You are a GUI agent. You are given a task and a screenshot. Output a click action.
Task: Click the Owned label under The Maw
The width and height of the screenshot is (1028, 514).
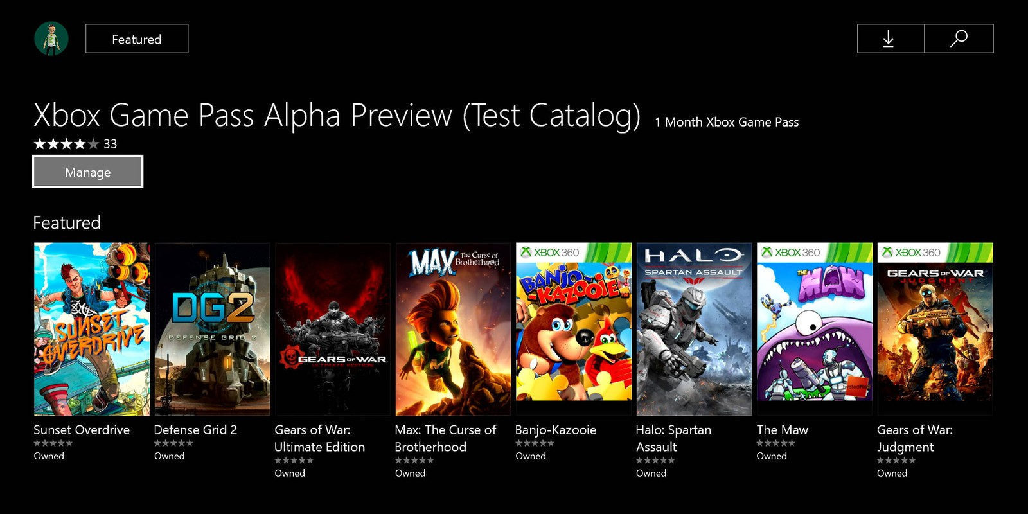[x=772, y=456]
